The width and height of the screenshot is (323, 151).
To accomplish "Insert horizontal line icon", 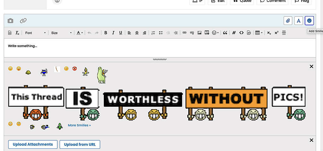I will tap(284, 33).
